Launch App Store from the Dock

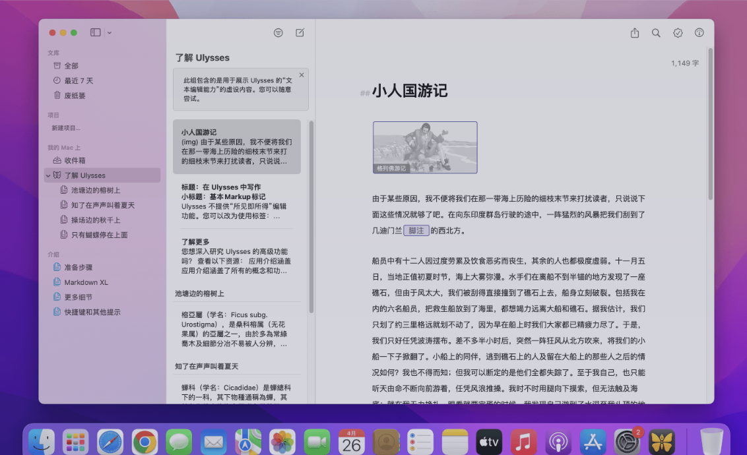pyautogui.click(x=593, y=440)
